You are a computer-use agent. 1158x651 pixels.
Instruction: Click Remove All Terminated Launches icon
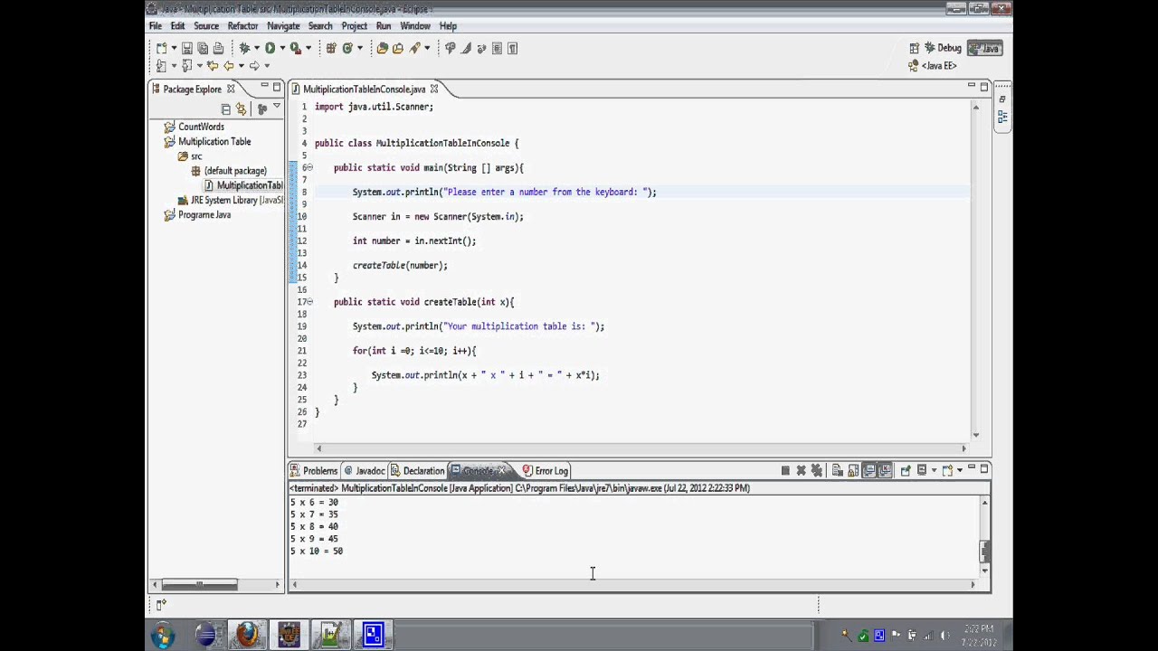click(x=817, y=470)
